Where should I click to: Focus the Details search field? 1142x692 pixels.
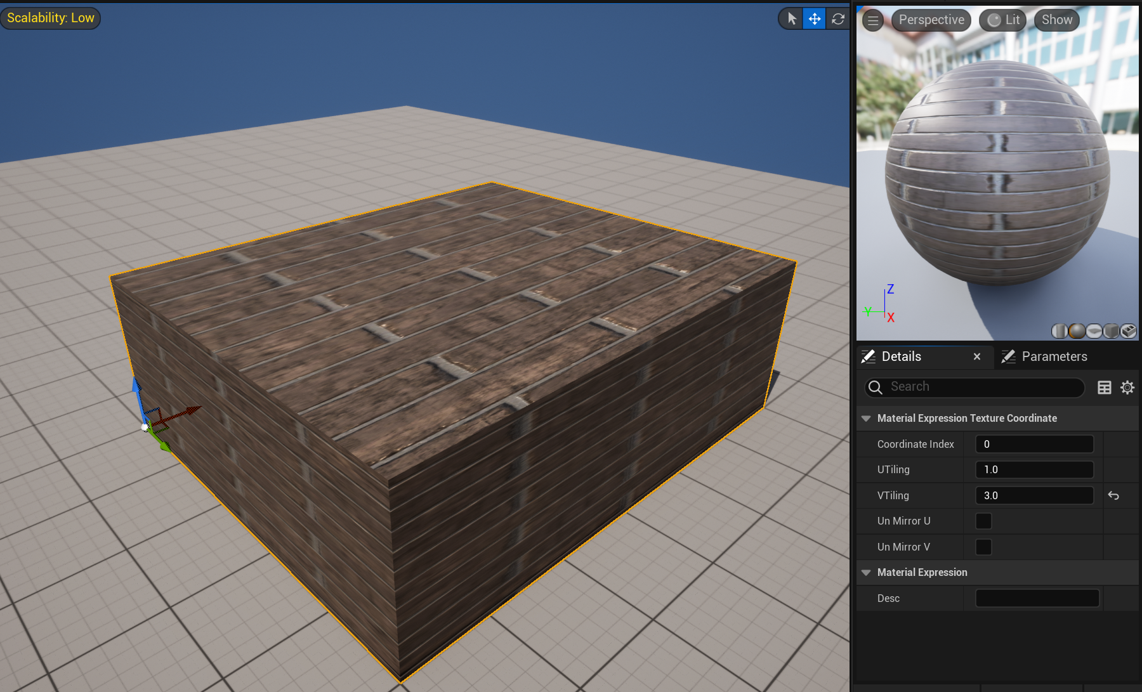975,387
